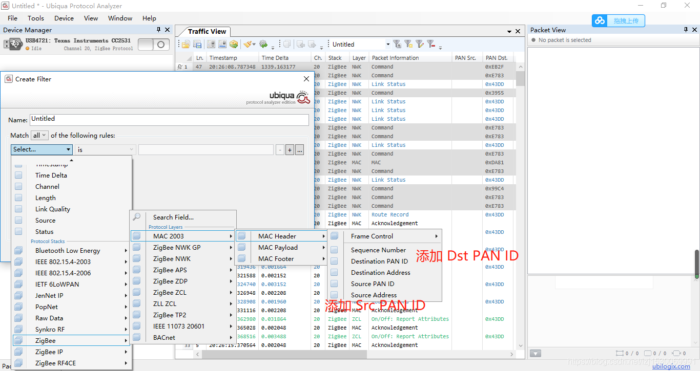Expand the ZigBee NWK submenu
The image size is (700, 371).
click(x=183, y=258)
